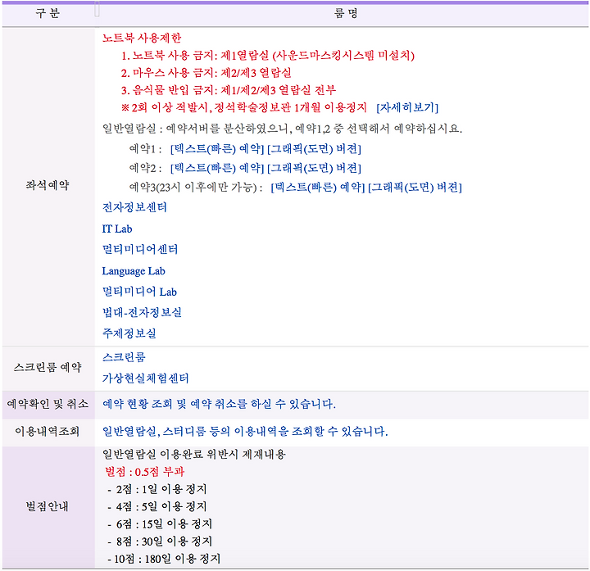The width and height of the screenshot is (590, 571).
Task: Open the 가상현실체험센터 link
Action: point(145,378)
